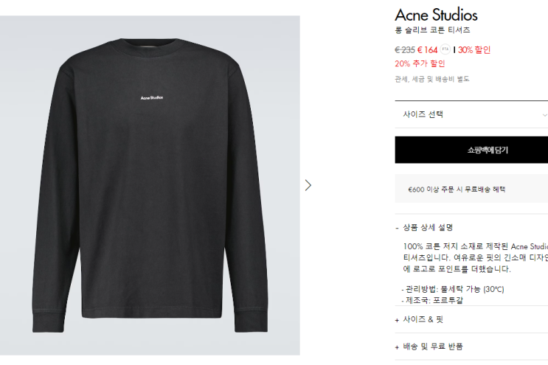Click the crossed-out €235 original price

point(405,50)
